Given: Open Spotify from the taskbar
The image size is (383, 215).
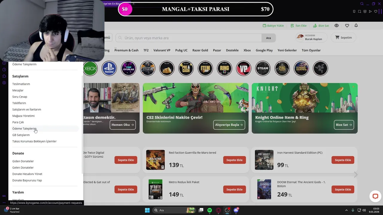Looking at the screenshot, I should 209,210.
